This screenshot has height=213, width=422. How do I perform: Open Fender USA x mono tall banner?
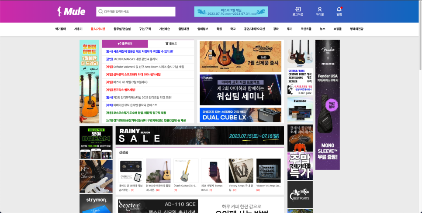click(328, 105)
